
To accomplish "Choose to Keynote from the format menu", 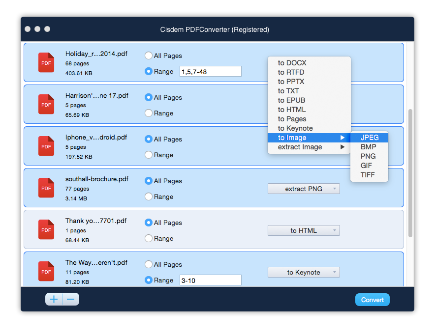I will click(x=309, y=129).
